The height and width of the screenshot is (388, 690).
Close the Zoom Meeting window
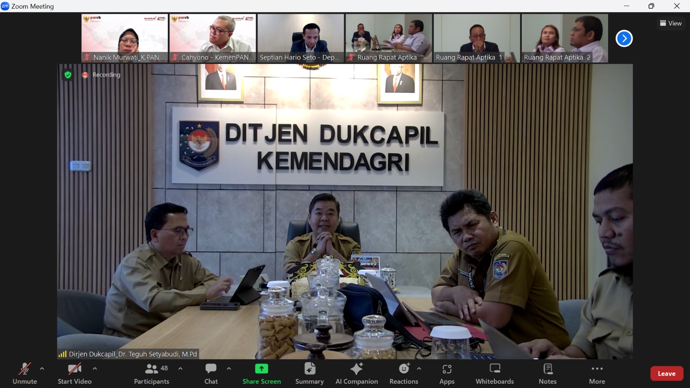tap(677, 6)
